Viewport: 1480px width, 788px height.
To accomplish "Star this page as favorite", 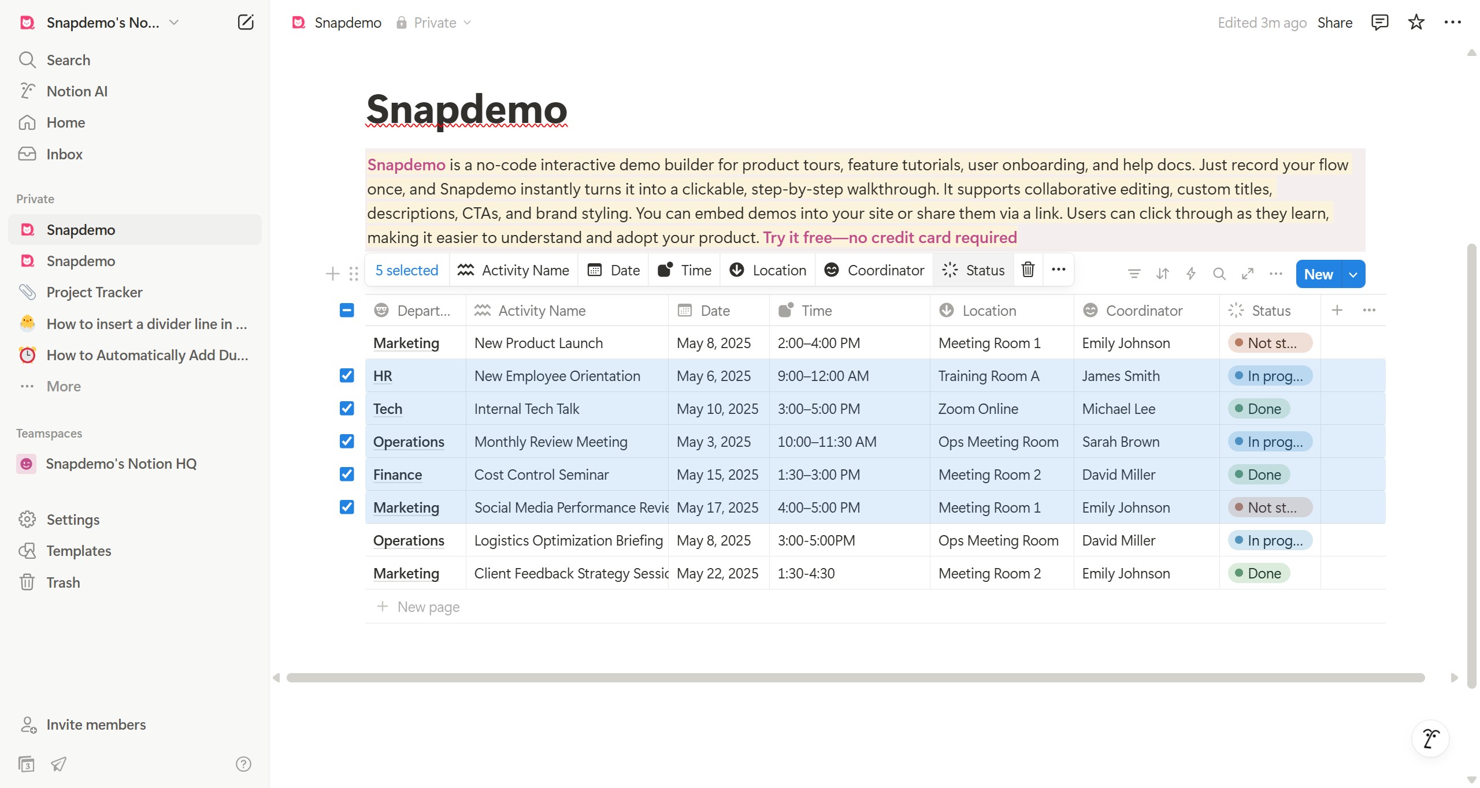I will pos(1416,23).
